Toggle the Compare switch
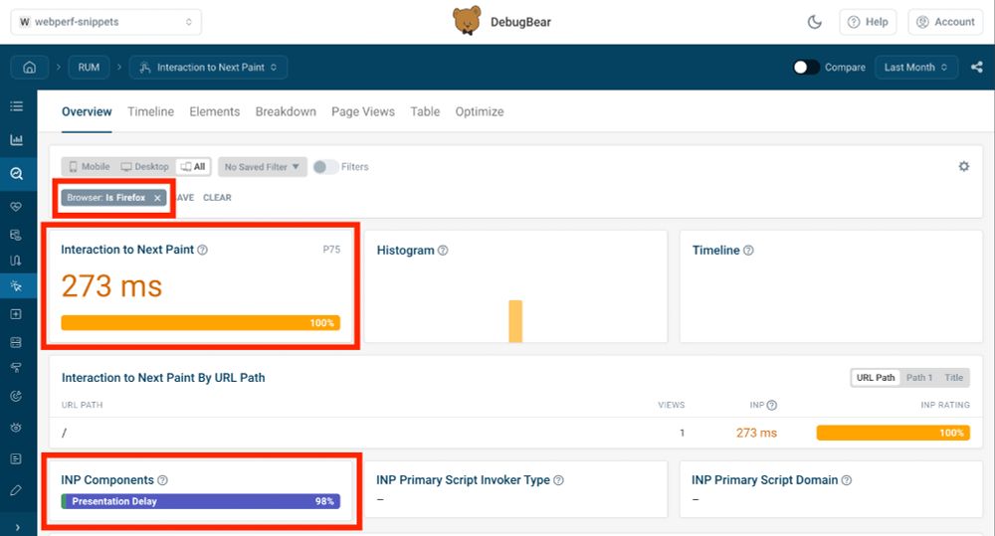 806,68
